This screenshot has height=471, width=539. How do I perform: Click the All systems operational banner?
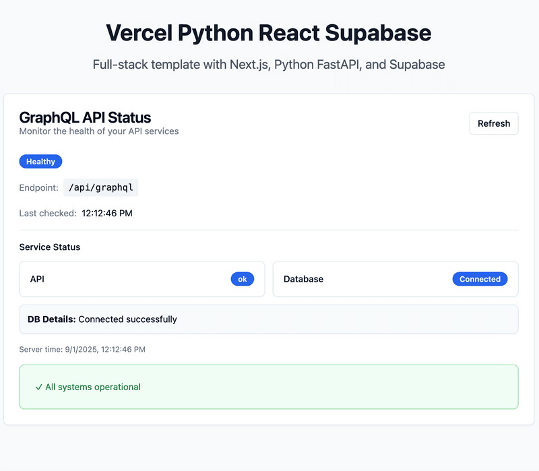tap(269, 387)
